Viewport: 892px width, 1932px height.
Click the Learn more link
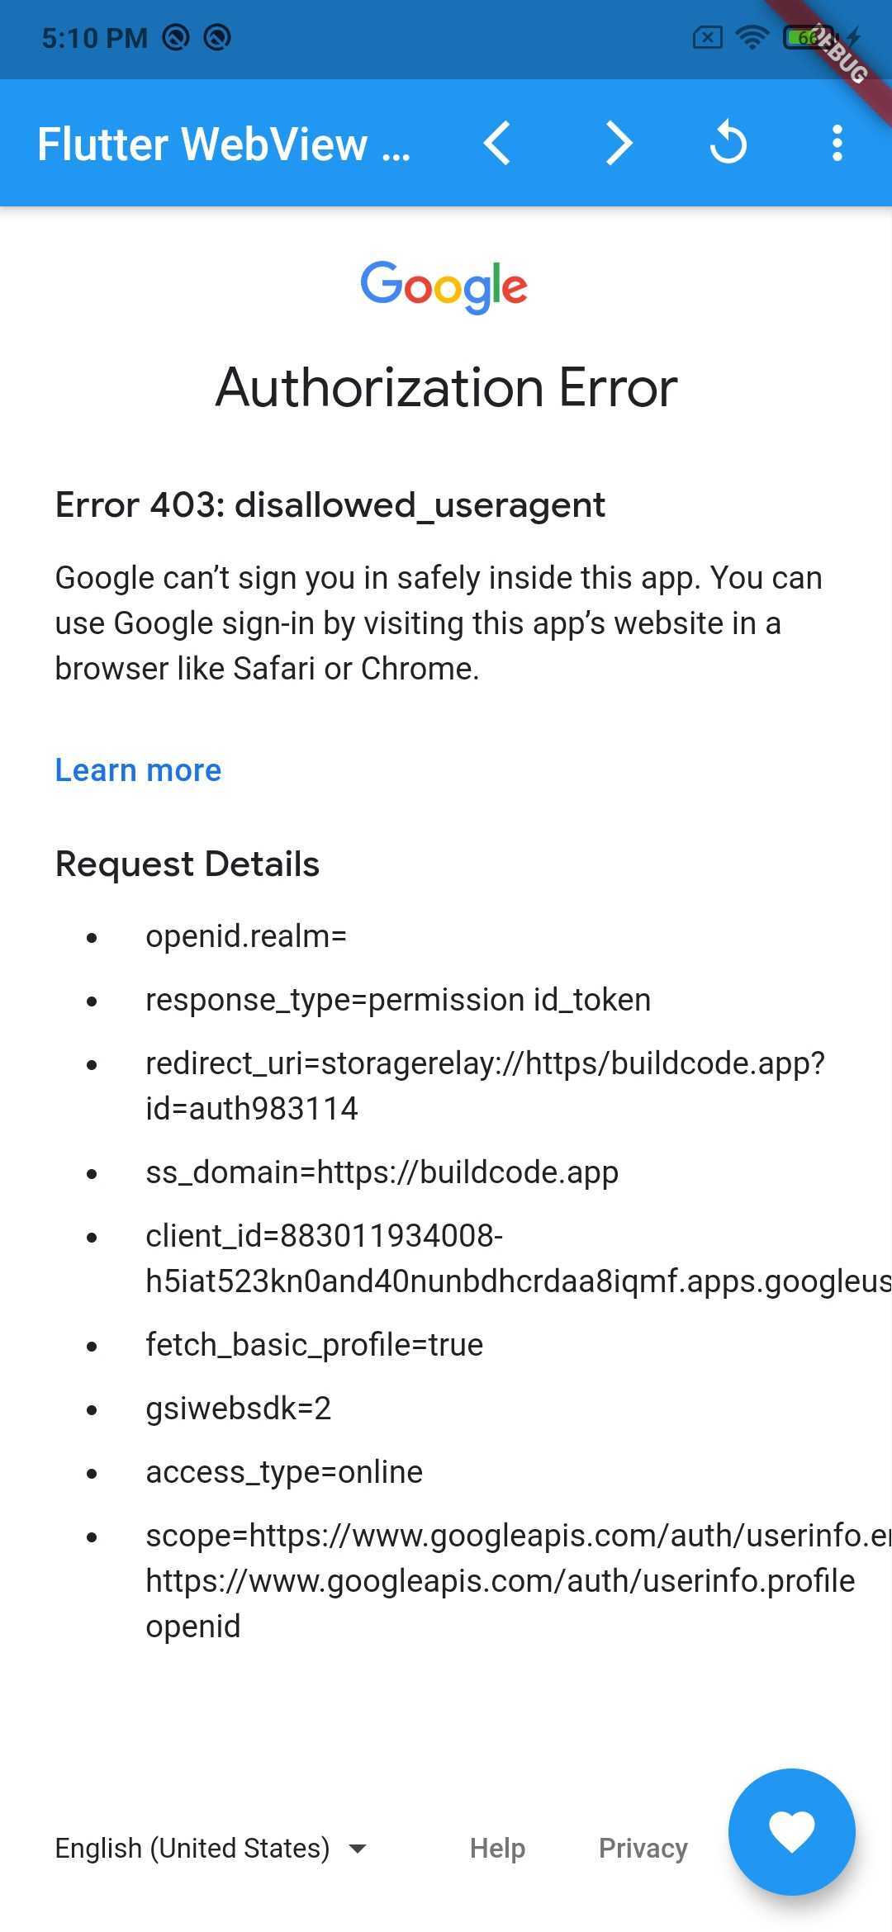click(x=138, y=769)
